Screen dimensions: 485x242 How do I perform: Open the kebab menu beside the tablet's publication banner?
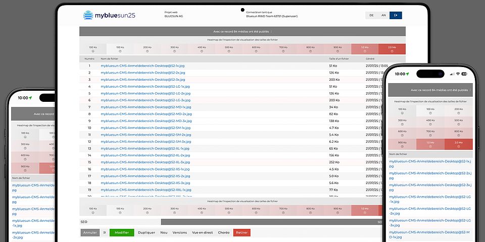tap(271, 31)
